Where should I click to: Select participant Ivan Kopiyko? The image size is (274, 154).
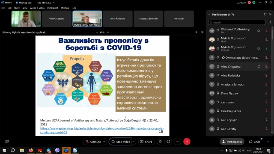[x=238, y=120]
